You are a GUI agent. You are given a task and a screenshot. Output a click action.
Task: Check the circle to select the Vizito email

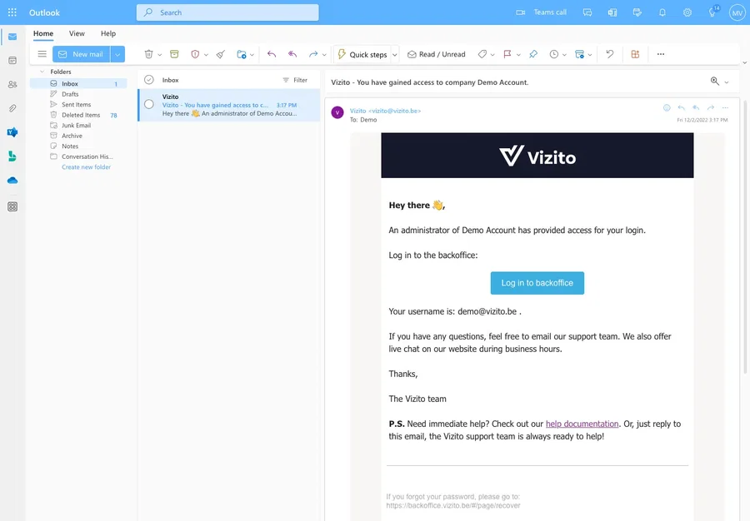coord(148,104)
